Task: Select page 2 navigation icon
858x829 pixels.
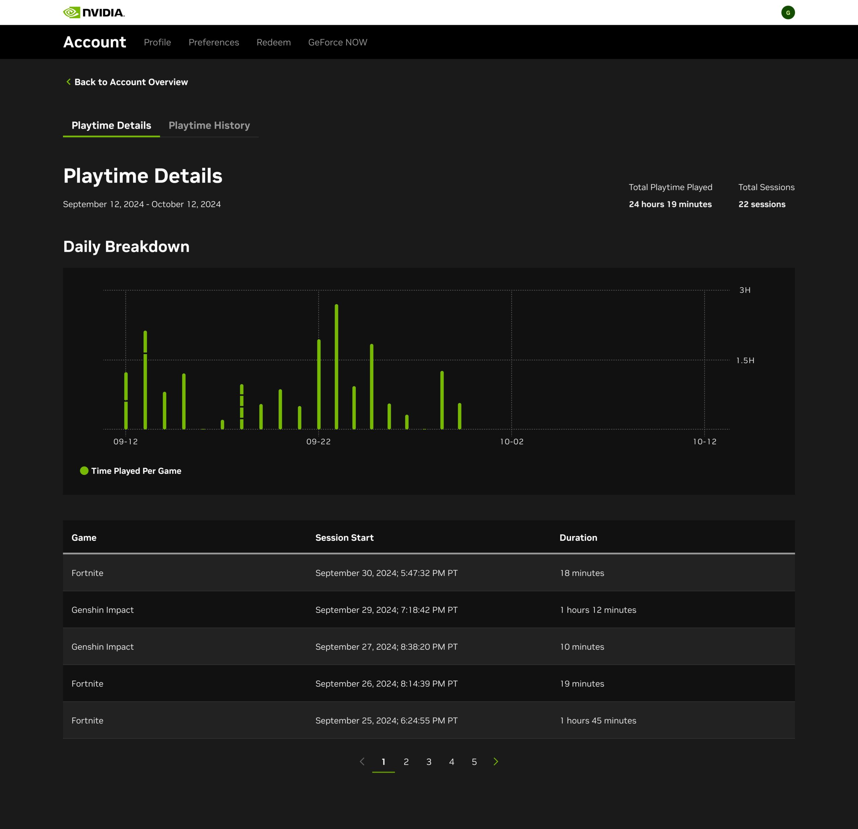Action: pos(406,762)
